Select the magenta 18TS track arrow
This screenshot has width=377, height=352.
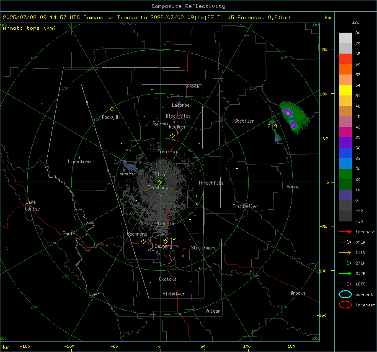[345, 284]
